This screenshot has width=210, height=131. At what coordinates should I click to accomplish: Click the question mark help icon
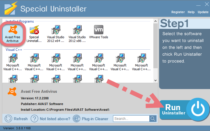[34, 118]
